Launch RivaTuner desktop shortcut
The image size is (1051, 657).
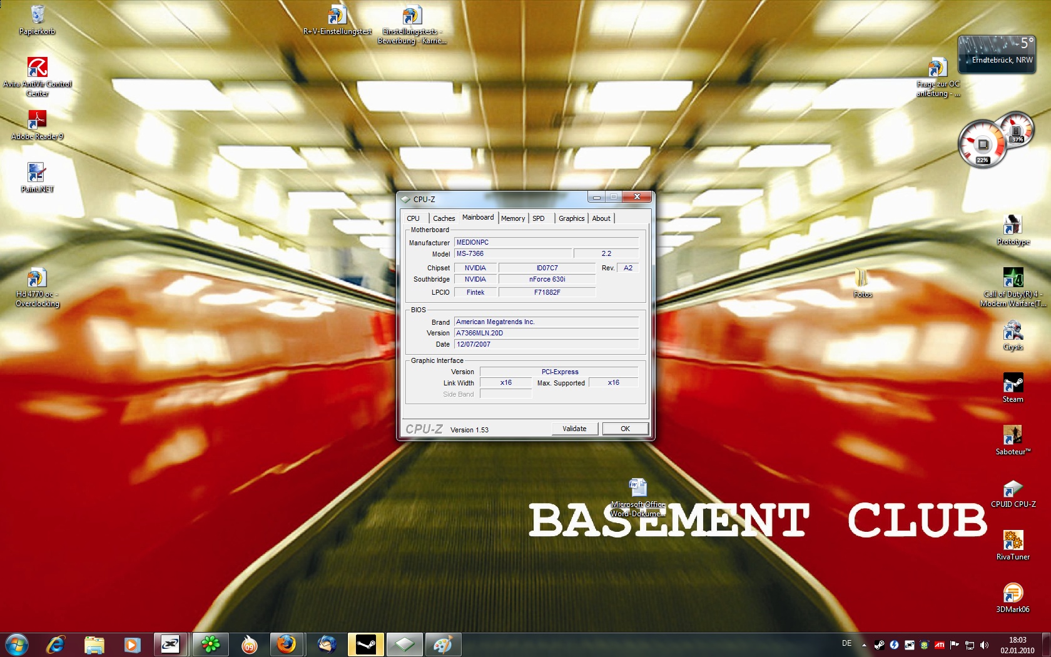pyautogui.click(x=1013, y=546)
